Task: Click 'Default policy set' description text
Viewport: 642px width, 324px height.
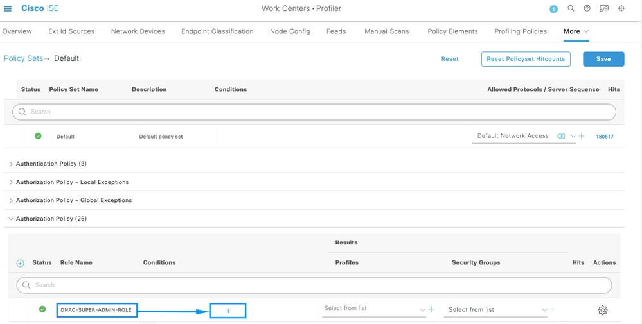Action: click(x=161, y=137)
